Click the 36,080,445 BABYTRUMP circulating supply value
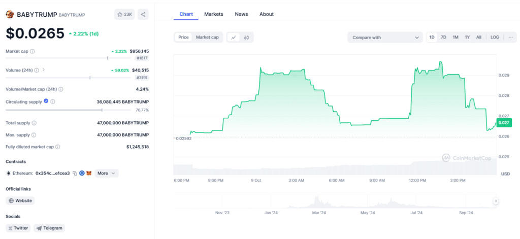Viewport: 520px width, 239px height. 123,102
